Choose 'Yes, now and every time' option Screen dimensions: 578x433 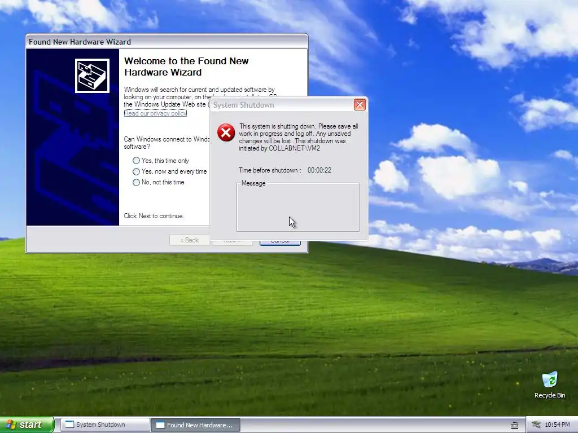169,171
